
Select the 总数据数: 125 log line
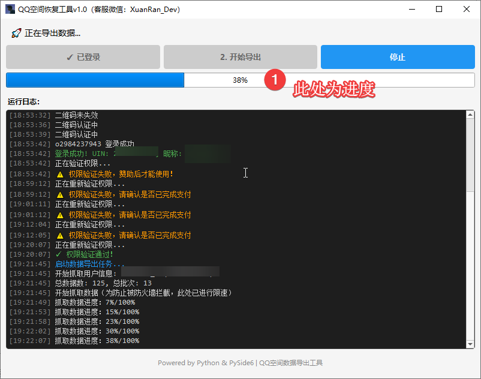tap(103, 282)
